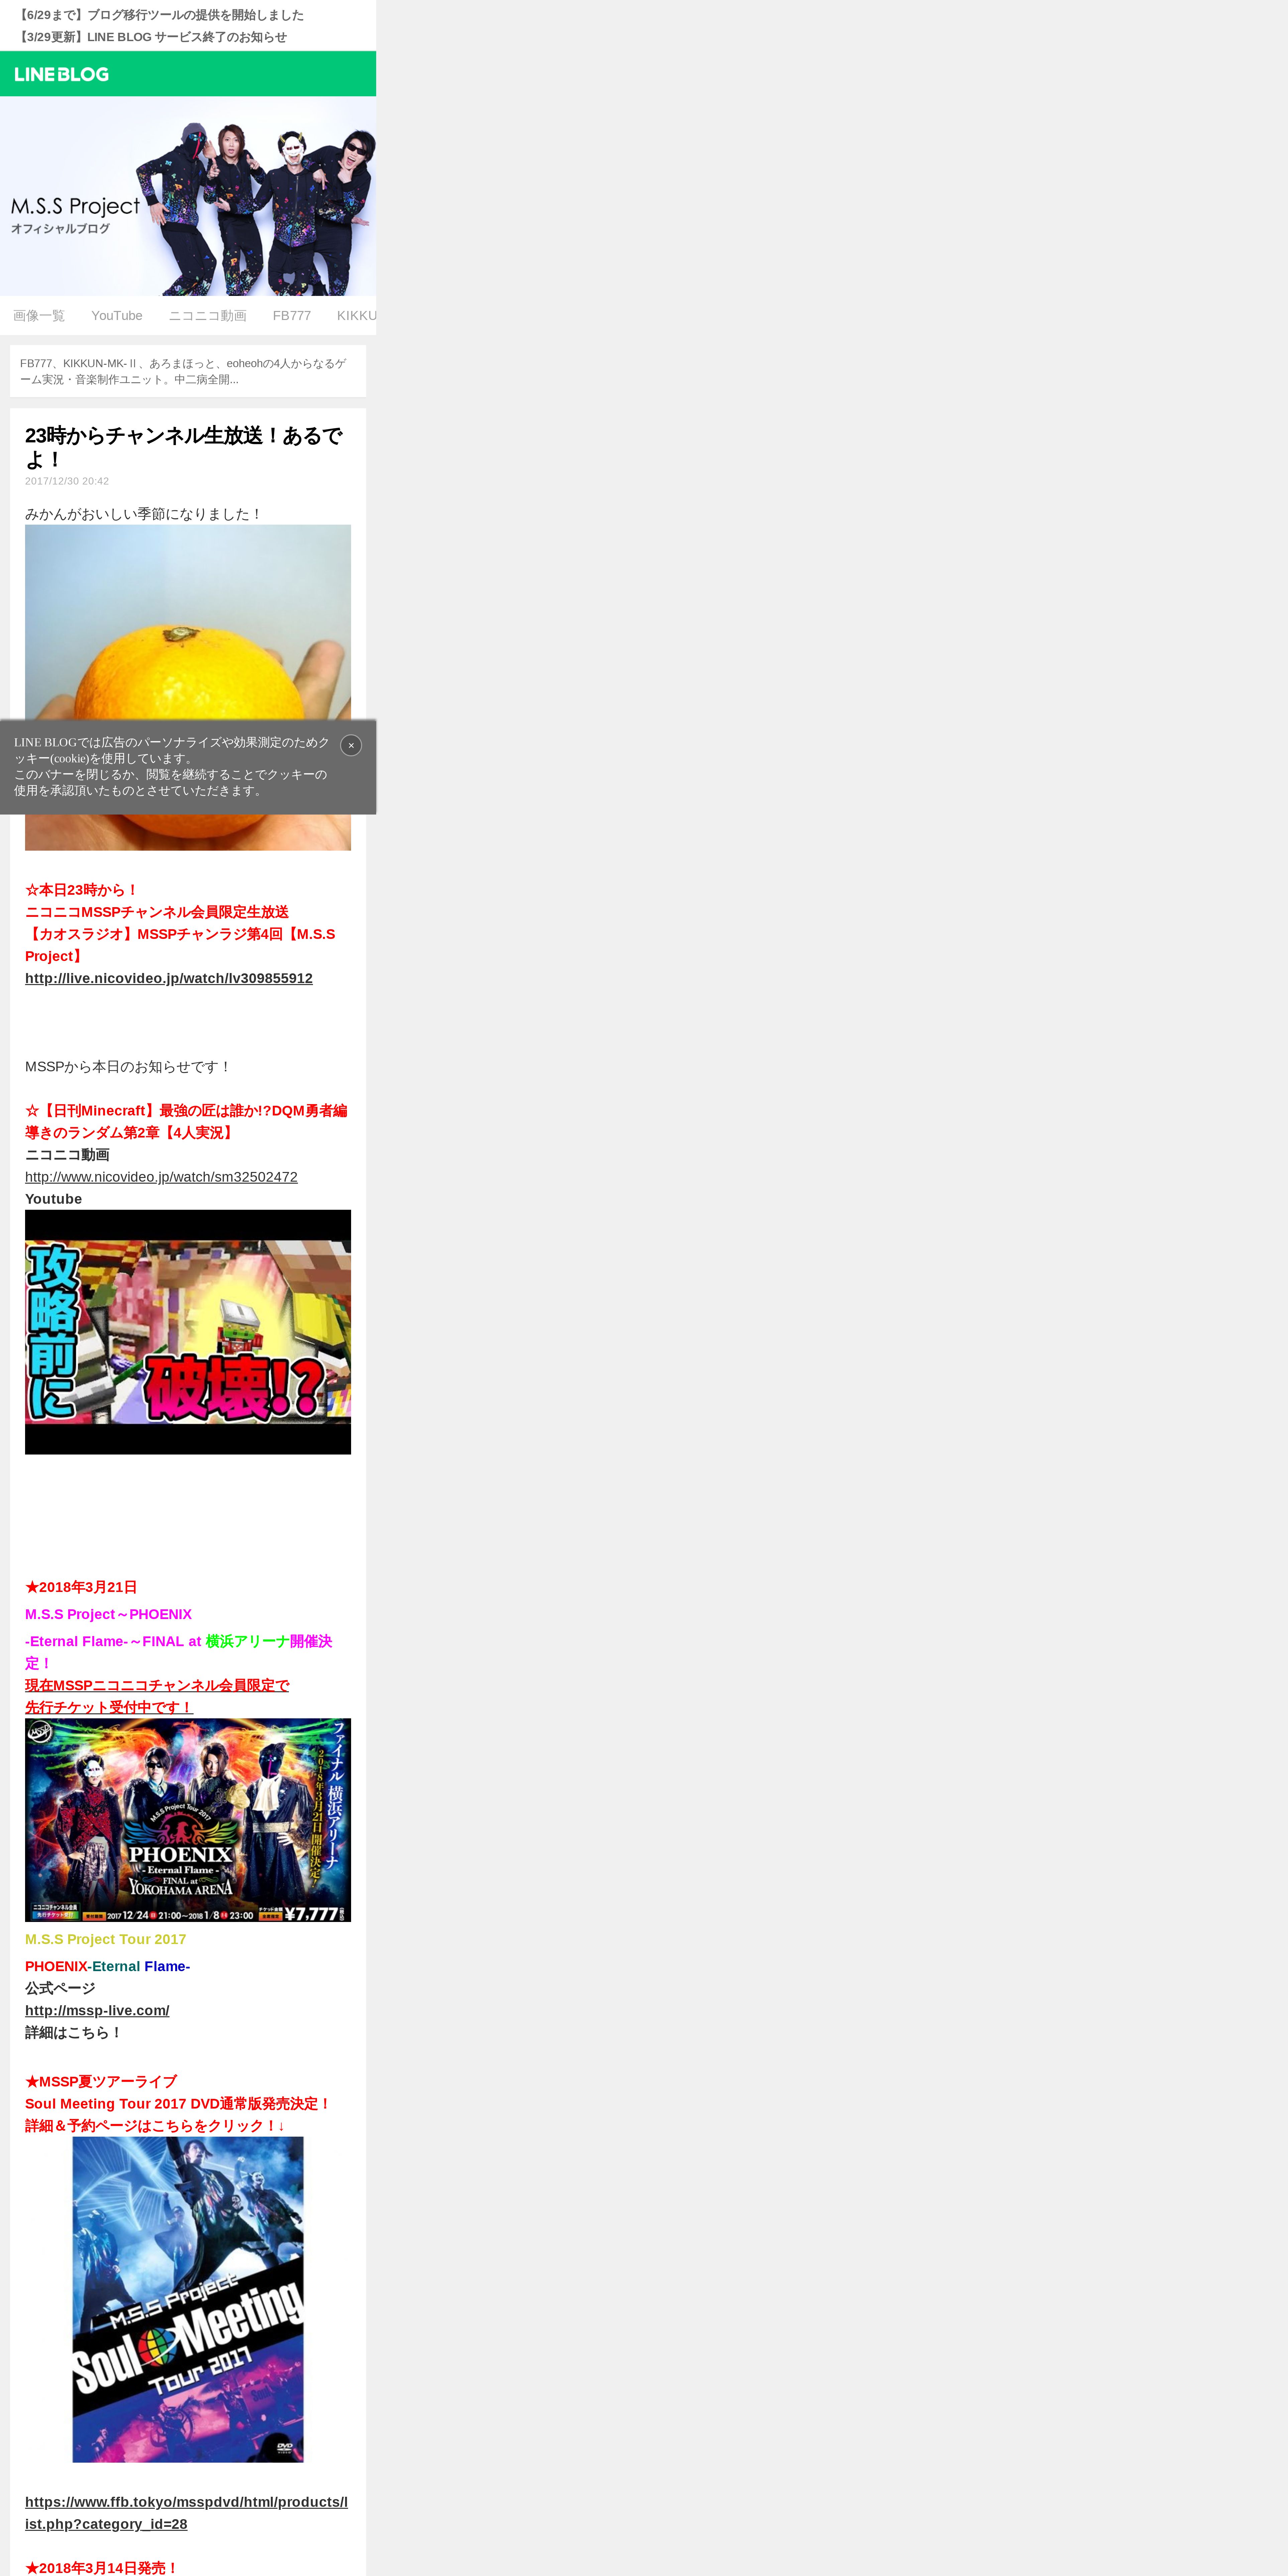Click the ☆本日23時から！ text

(82, 890)
